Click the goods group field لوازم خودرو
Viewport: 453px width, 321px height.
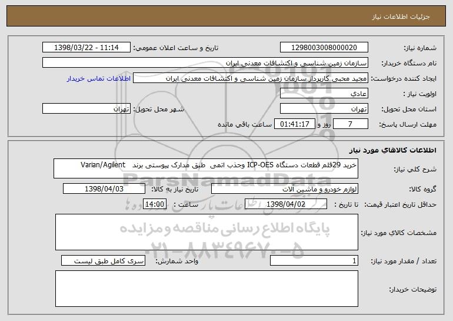coord(285,189)
